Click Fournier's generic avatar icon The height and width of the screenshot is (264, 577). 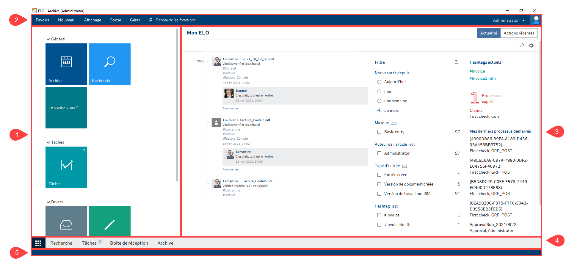[x=216, y=122]
